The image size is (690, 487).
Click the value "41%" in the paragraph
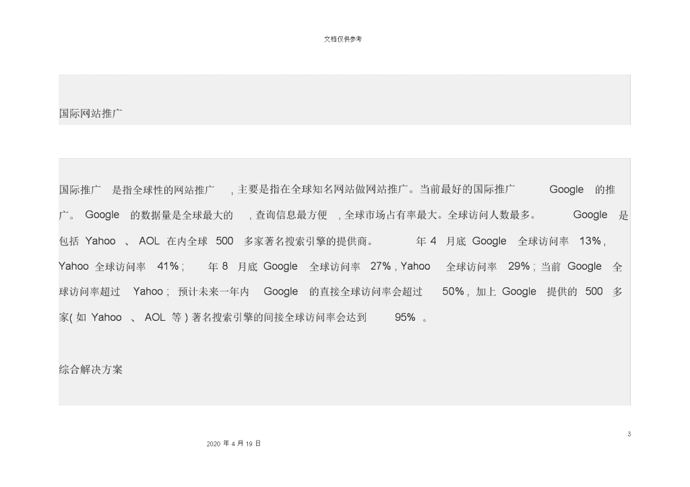pyautogui.click(x=168, y=266)
